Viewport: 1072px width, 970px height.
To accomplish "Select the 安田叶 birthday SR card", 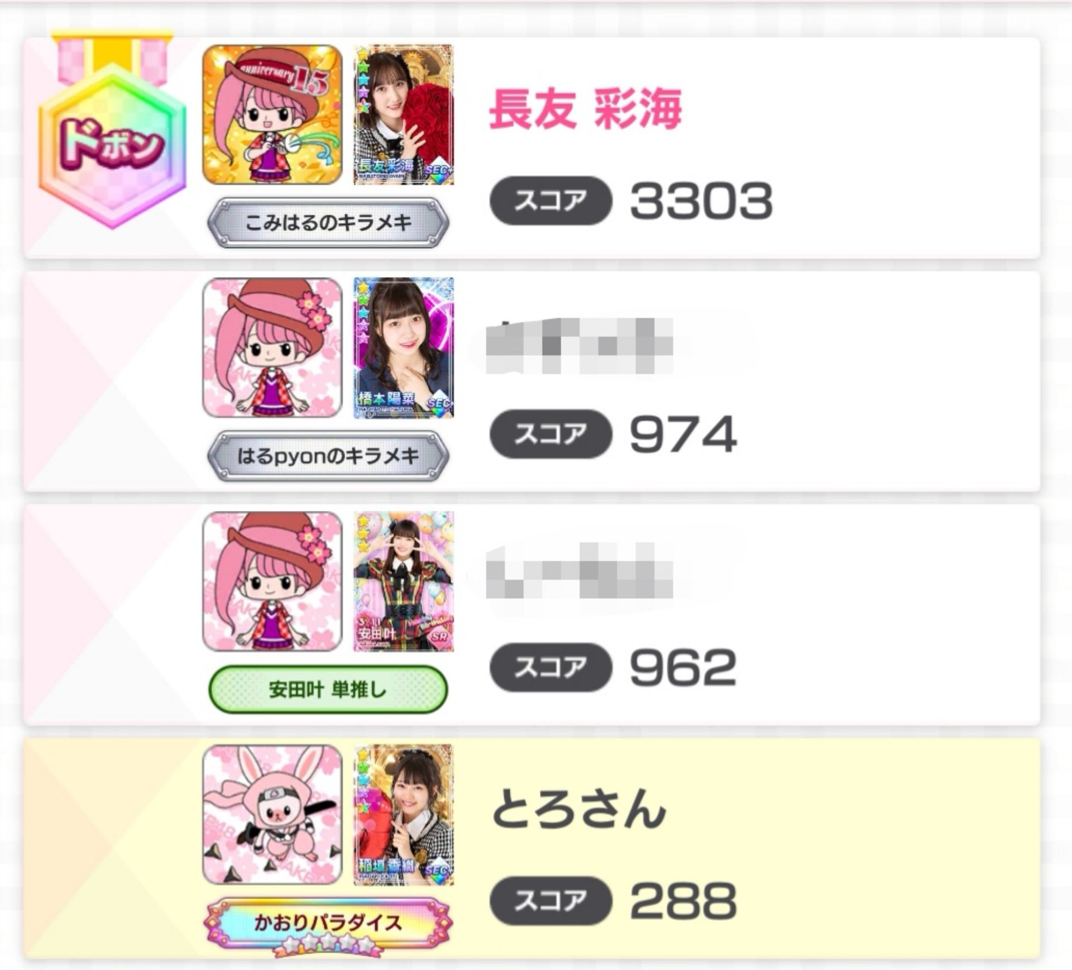I will coord(404,581).
